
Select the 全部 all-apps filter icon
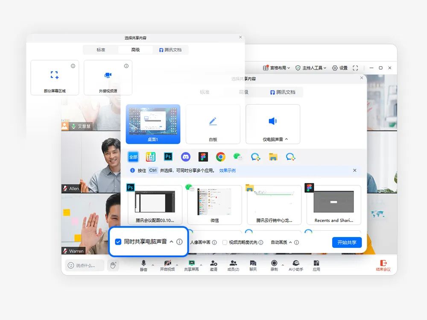(133, 157)
